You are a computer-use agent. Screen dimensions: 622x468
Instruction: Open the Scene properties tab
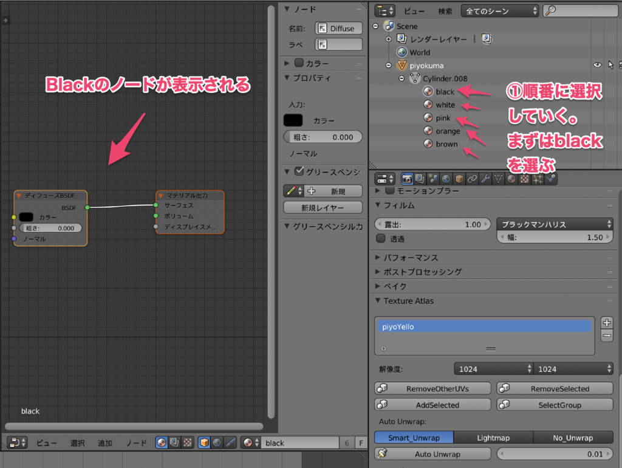pyautogui.click(x=433, y=179)
